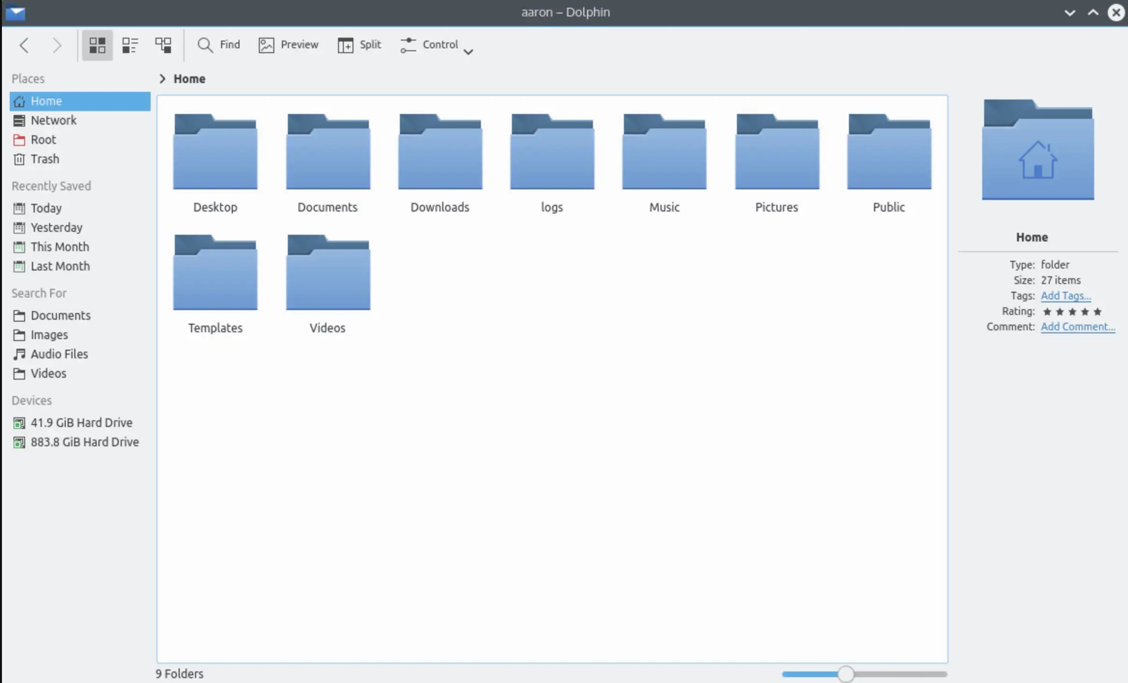Viewport: 1128px width, 683px height.
Task: Select the Audio Files search shortcut
Action: point(59,354)
